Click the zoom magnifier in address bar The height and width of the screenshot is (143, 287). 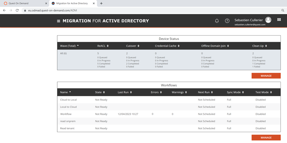(x=283, y=10)
